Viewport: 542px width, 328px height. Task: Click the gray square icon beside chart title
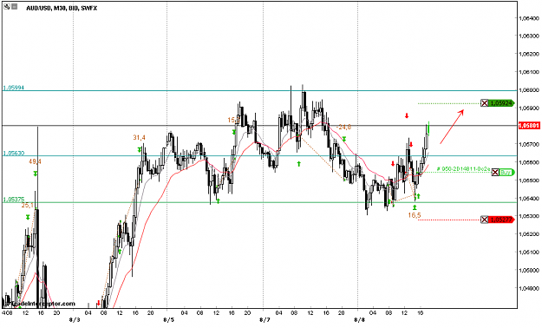pyautogui.click(x=15, y=6)
